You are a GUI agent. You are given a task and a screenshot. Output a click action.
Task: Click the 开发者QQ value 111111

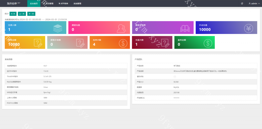(x=177, y=98)
